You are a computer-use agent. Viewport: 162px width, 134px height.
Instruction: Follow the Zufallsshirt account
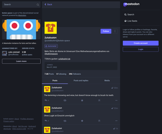coord(106,31)
